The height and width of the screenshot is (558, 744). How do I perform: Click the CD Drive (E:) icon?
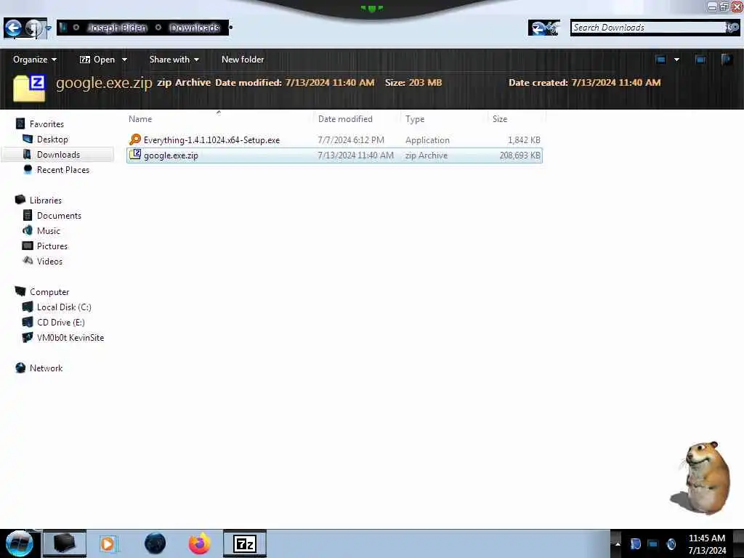pos(28,322)
